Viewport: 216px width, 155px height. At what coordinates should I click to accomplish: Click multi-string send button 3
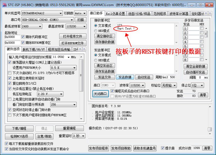[185, 37]
